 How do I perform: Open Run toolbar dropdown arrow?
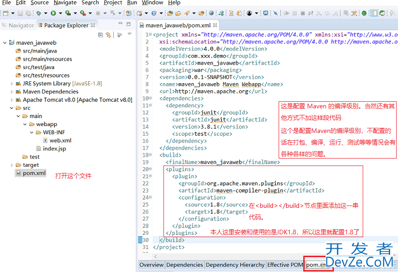(x=60, y=13)
